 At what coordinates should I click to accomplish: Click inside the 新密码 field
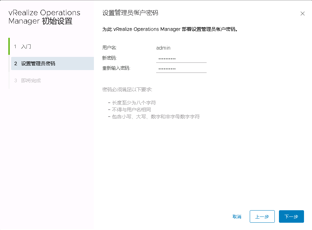coord(181,59)
